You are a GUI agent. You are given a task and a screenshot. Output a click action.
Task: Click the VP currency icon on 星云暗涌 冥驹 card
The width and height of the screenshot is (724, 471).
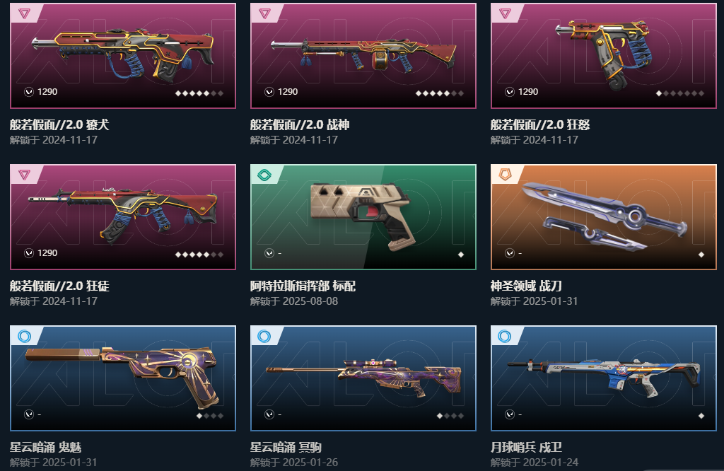point(269,414)
